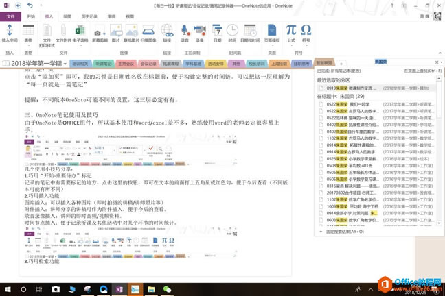Viewport: 445px width, 296px height.
Task: Switch to the 绘图 ribbon tab
Action: tap(67, 16)
